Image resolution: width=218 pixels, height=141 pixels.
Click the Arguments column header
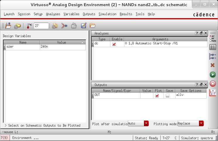coord(160,39)
